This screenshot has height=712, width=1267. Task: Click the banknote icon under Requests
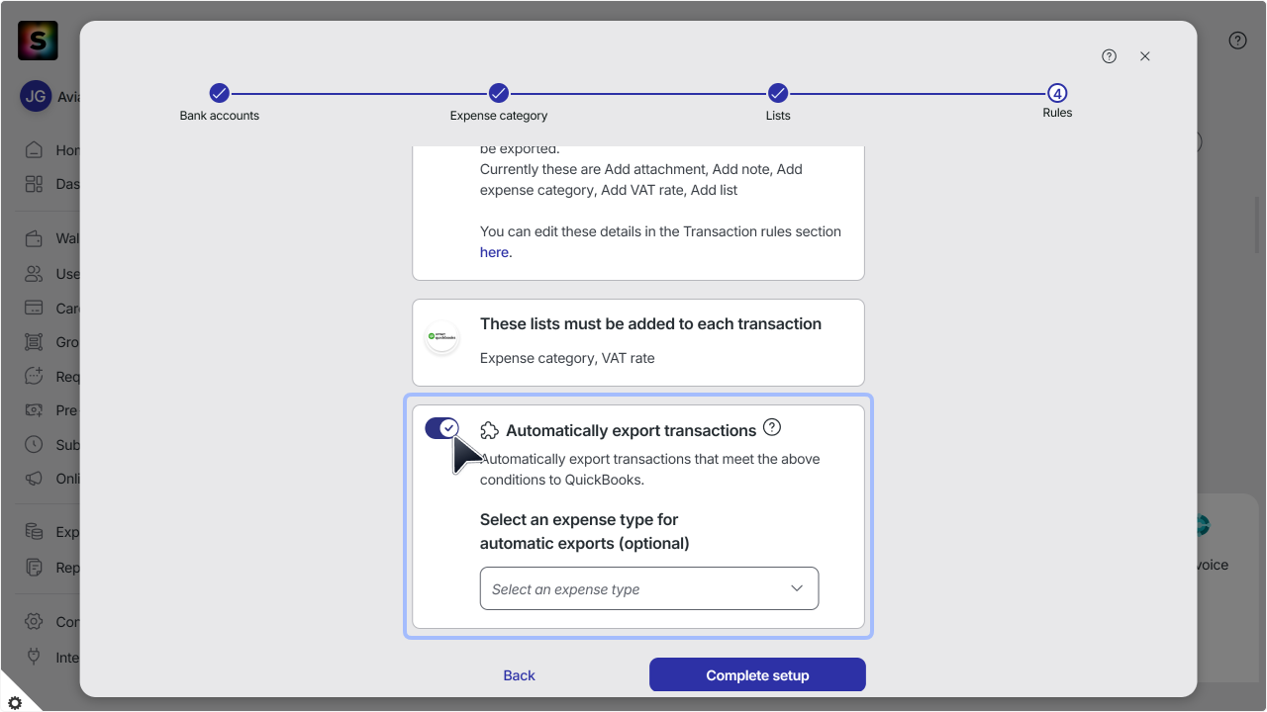coord(35,410)
